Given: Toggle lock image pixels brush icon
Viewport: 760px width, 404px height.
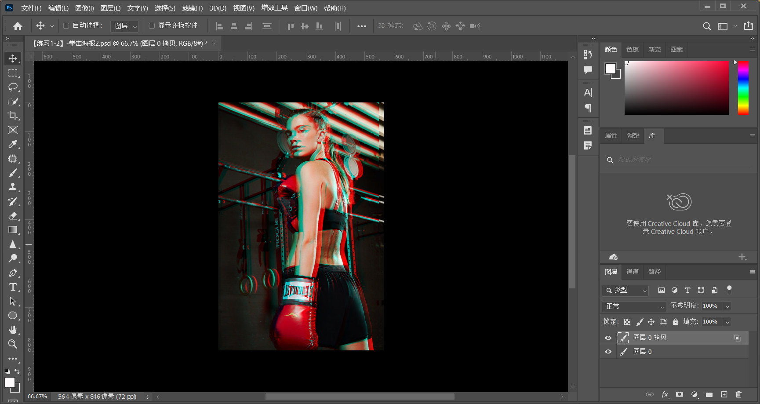Looking at the screenshot, I should coord(640,322).
